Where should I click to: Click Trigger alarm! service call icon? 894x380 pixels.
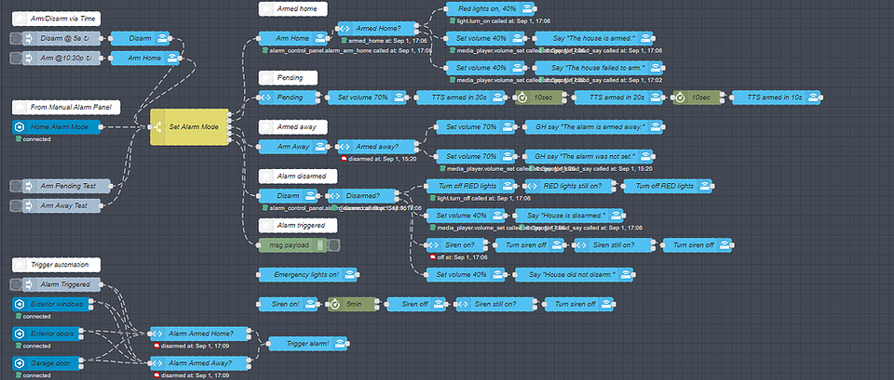(x=340, y=344)
